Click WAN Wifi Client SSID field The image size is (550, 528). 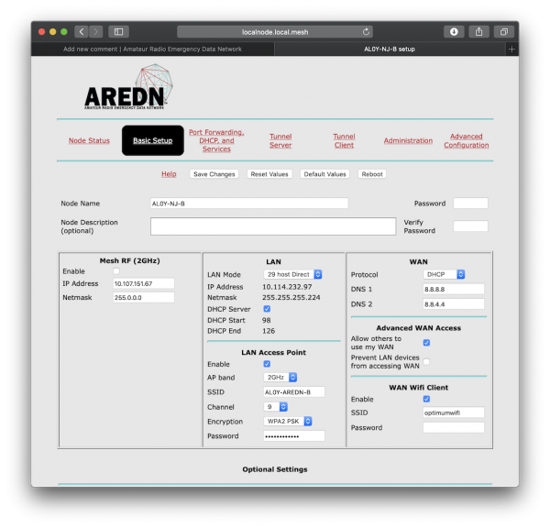[454, 412]
